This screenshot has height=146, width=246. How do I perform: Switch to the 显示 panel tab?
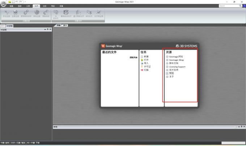[3, 26]
